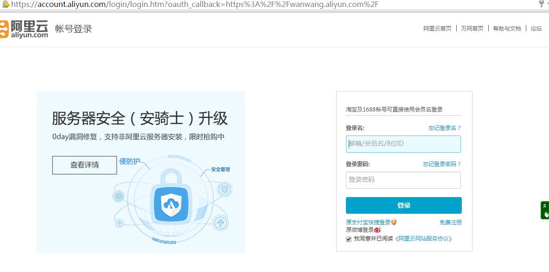Click the double-chevron arrows on green sidebar widget
Viewport: 549px width, 272px height.
click(544, 205)
